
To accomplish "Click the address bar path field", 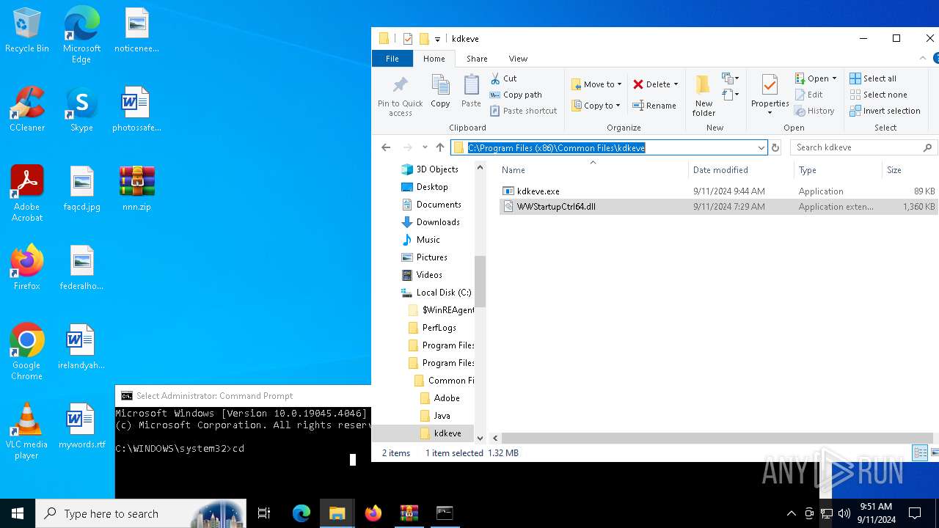I will coord(609,147).
